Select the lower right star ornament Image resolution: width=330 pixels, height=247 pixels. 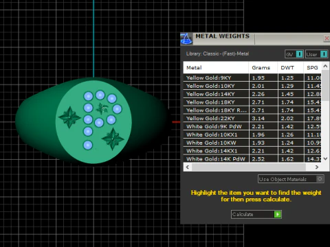tap(113, 139)
